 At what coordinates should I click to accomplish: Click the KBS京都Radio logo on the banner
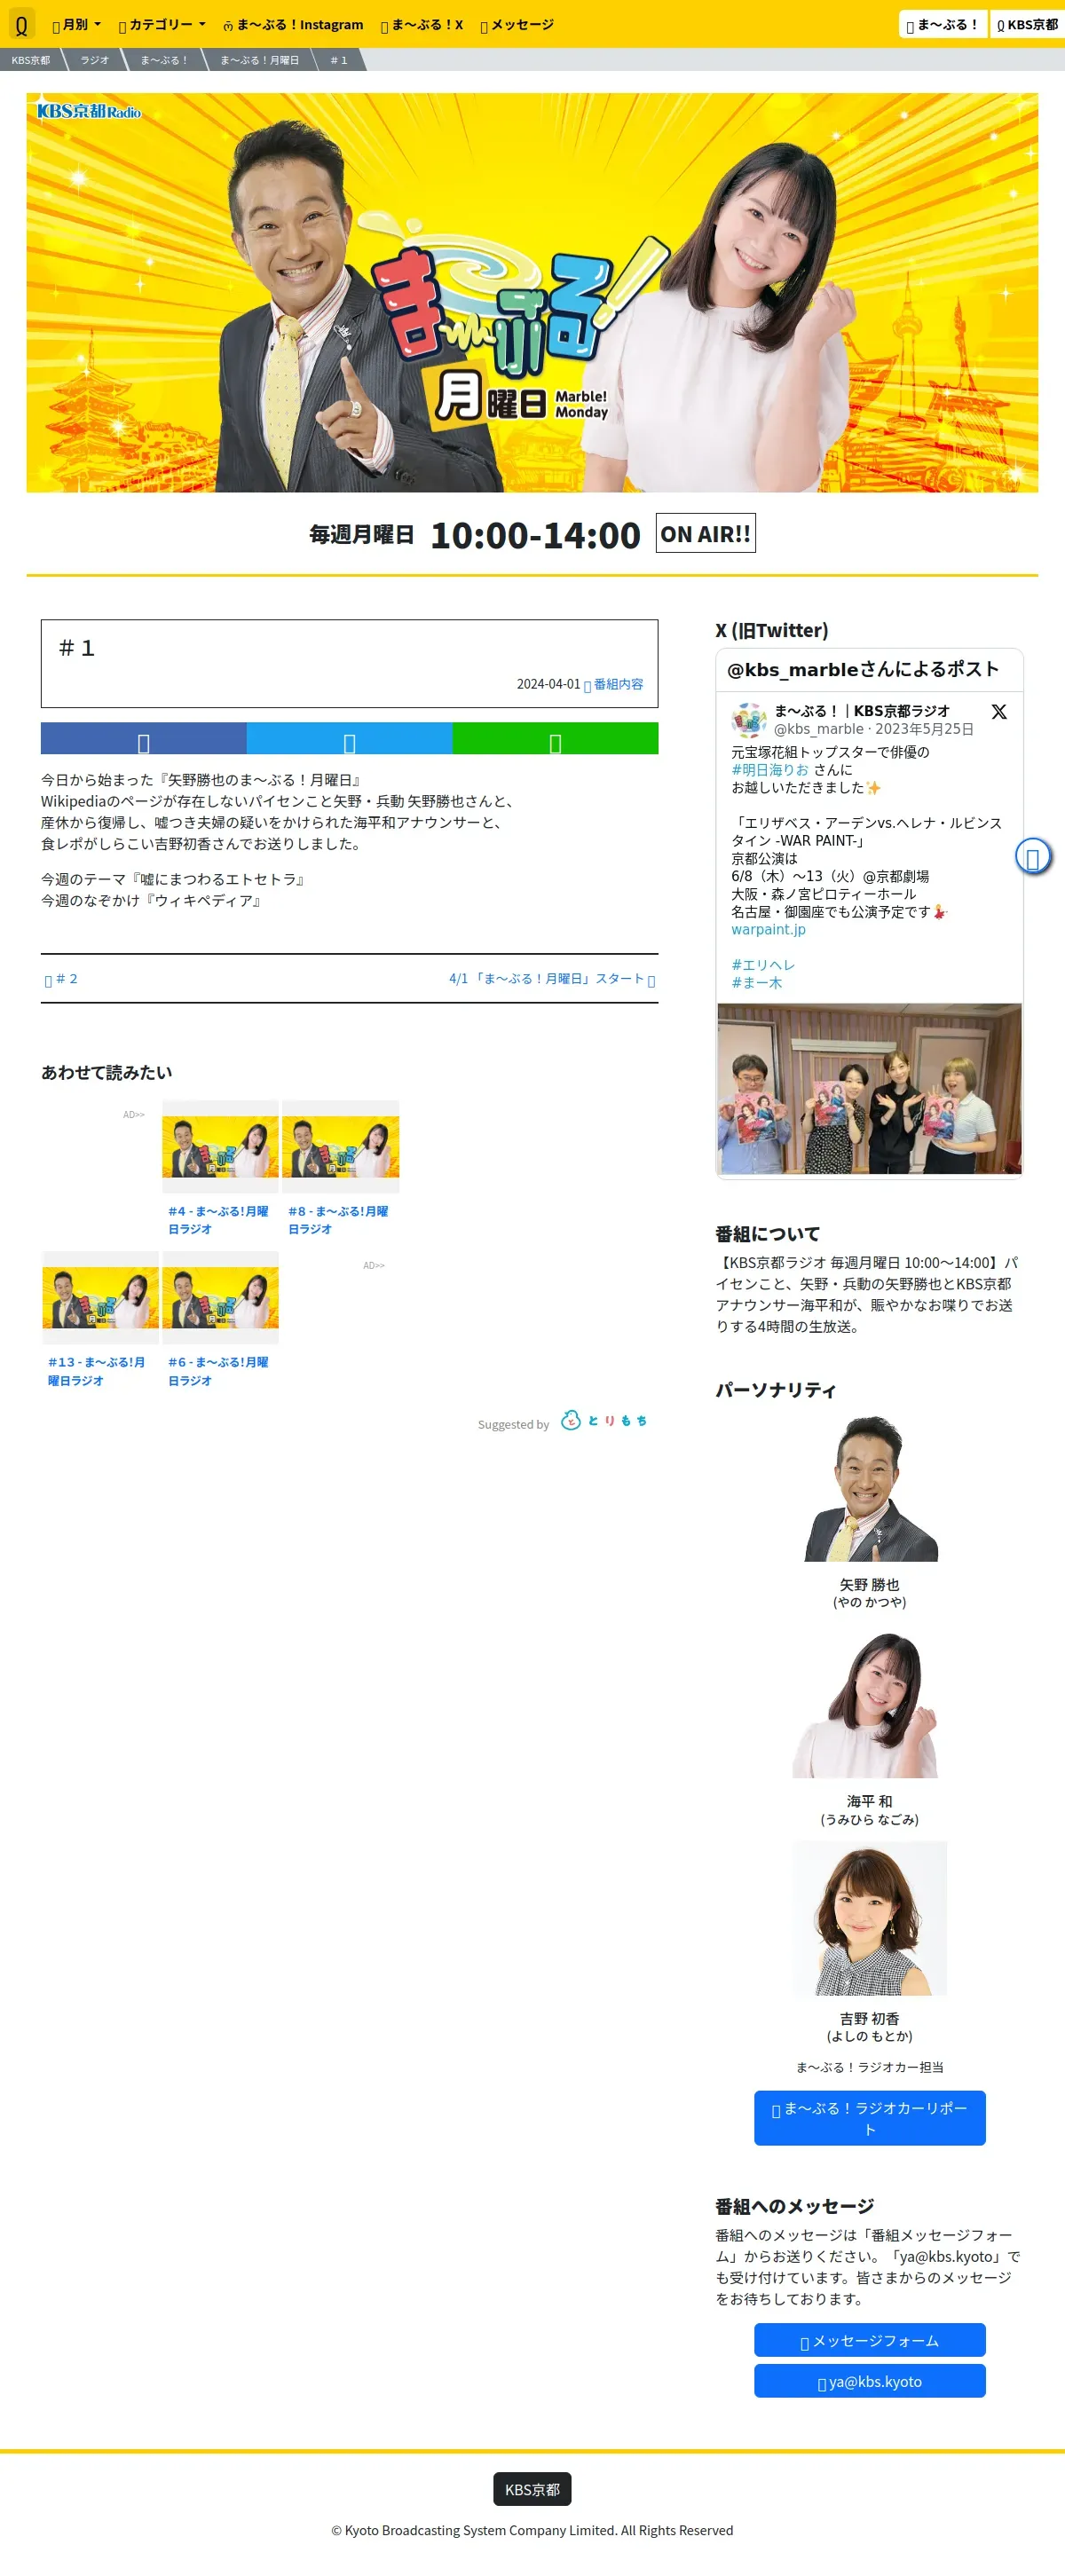[x=89, y=111]
